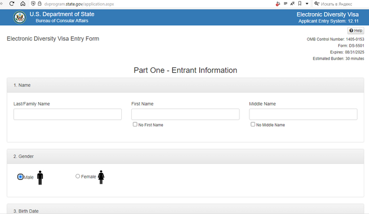Click the Department of State seal logo
The width and height of the screenshot is (369, 214).
pyautogui.click(x=20, y=17)
